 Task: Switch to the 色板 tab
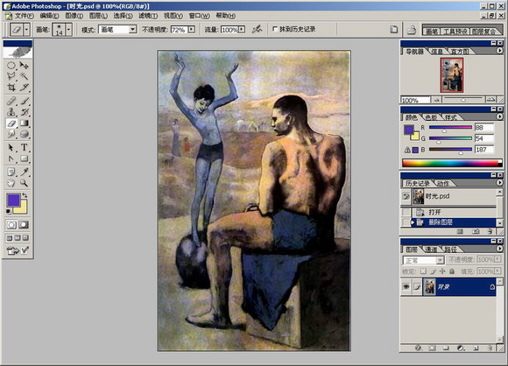431,117
